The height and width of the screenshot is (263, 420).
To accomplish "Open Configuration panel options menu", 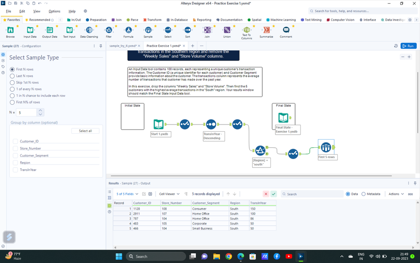I will pos(94,46).
